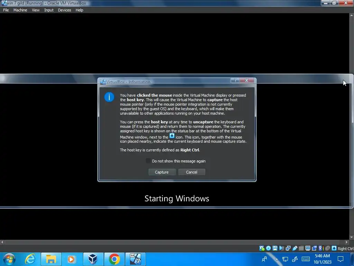The image size is (354, 266).
Task: Open Google Chrome from the taskbar
Action: click(x=114, y=259)
